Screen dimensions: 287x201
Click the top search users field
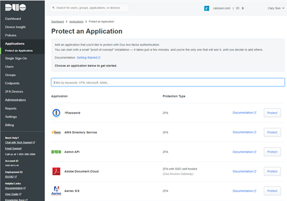pyautogui.click(x=89, y=8)
